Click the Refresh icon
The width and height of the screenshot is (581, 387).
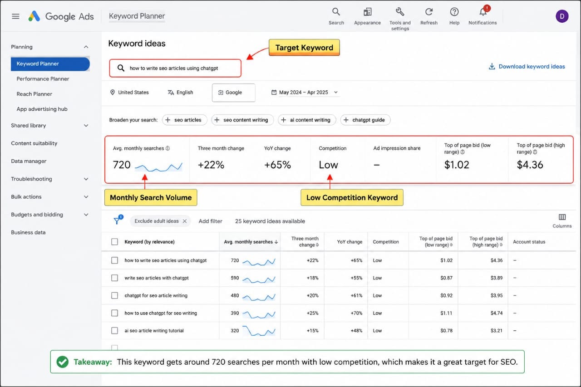(429, 12)
